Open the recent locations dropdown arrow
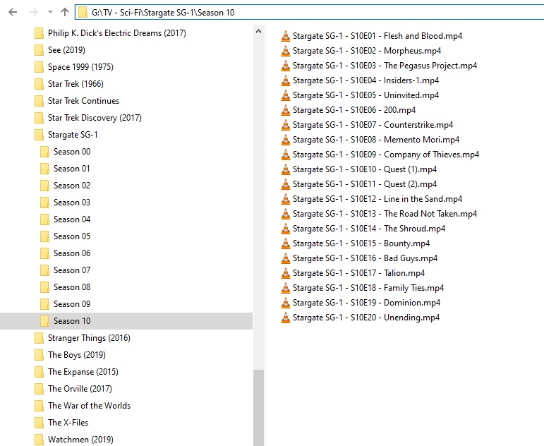Screen dimensions: 544x446 click(50, 12)
